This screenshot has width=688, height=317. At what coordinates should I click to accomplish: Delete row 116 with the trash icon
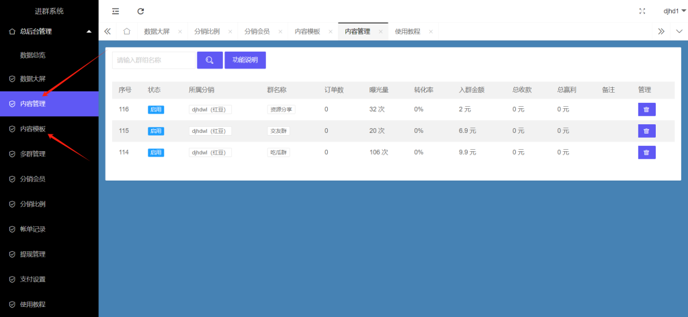[646, 109]
